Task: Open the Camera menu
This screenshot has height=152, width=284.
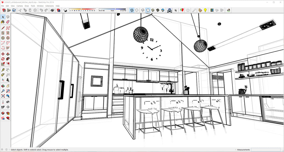Action: (x=20, y=6)
